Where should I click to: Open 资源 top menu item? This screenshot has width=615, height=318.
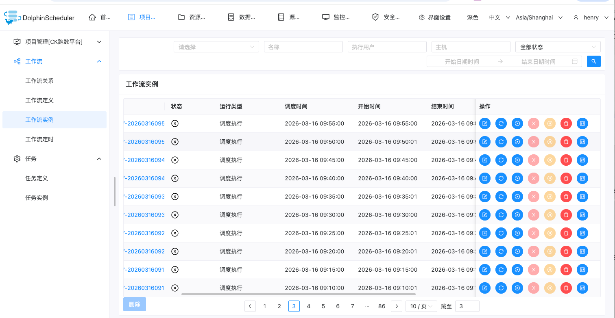tap(192, 17)
